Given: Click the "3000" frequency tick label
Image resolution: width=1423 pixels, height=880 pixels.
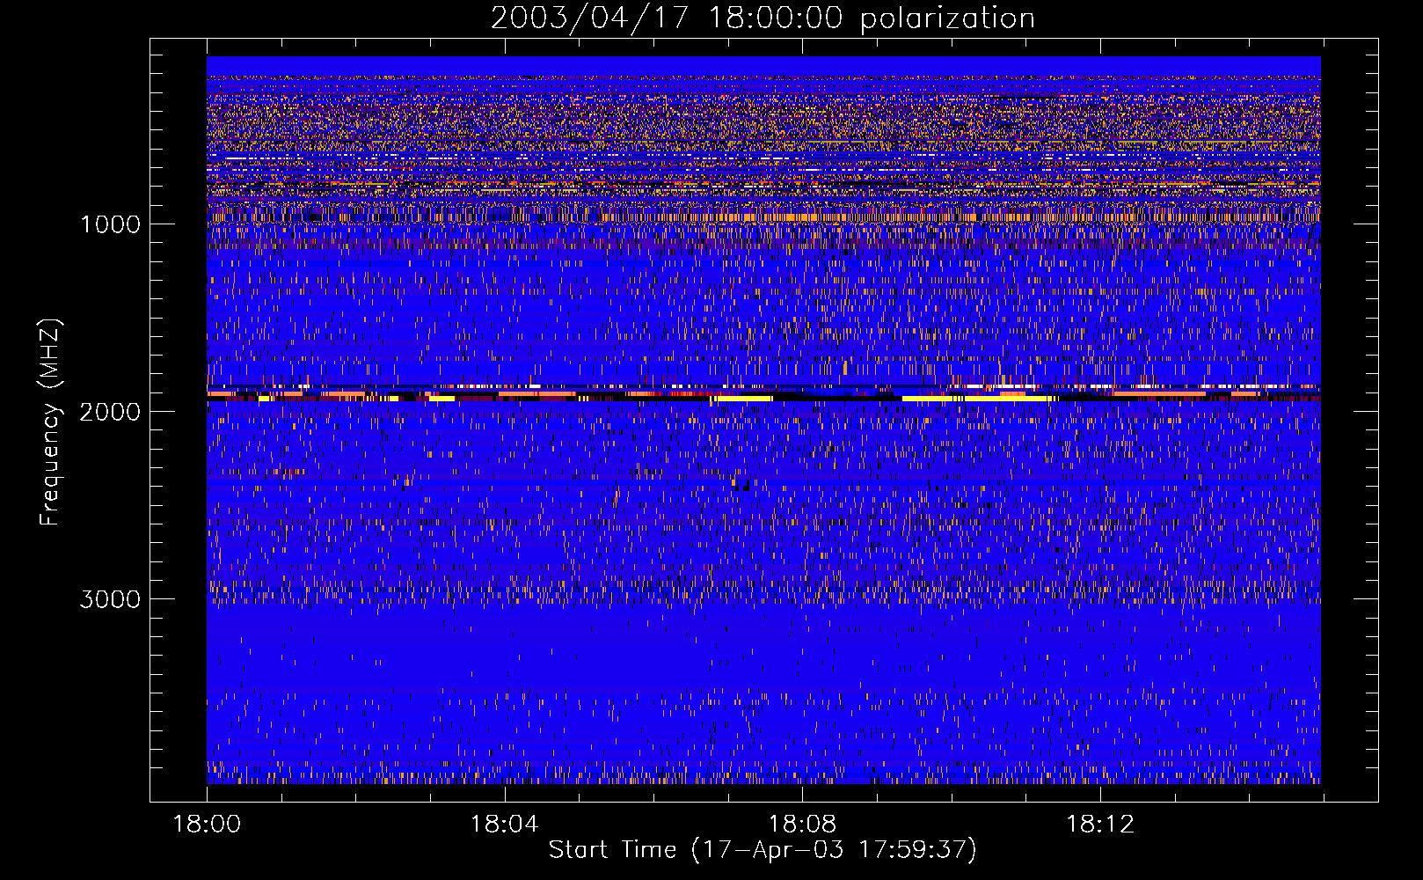Looking at the screenshot, I should tap(111, 599).
